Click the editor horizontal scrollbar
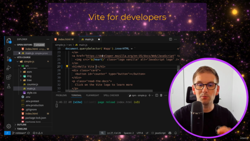Image resolution: width=250 pixels, height=141 pixels. click(109, 91)
